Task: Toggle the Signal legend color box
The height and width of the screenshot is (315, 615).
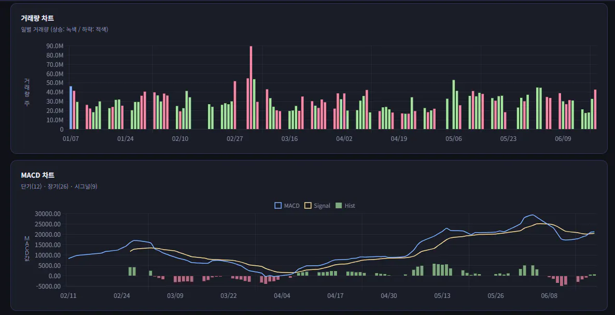Action: (308, 206)
